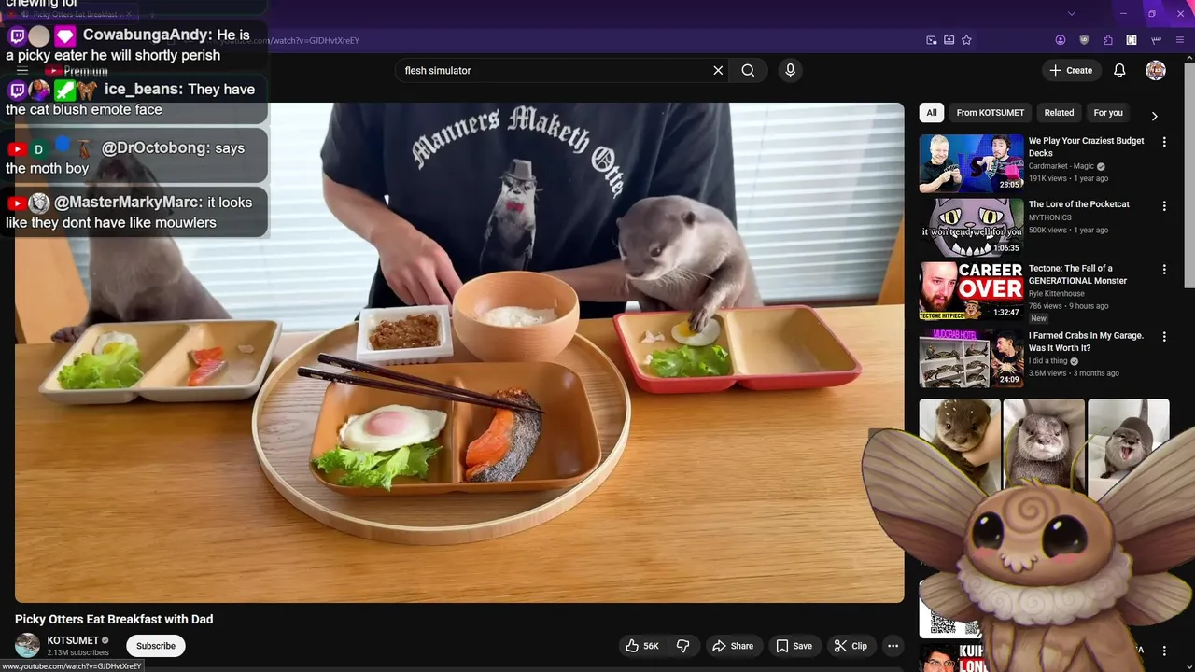Viewport: 1195px width, 672px height.
Task: Open the MYTHONICS channel link
Action: coord(1050,217)
